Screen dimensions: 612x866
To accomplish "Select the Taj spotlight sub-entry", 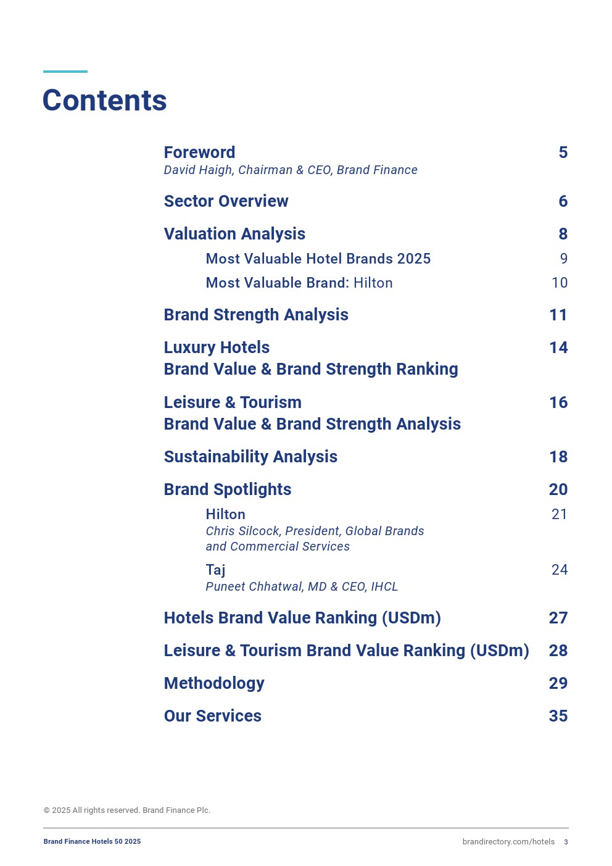I will coord(215,570).
